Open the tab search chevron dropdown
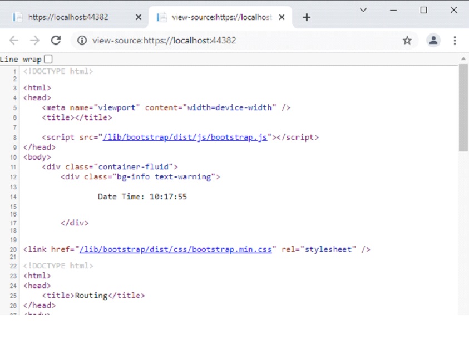469x363 pixels. (363, 10)
